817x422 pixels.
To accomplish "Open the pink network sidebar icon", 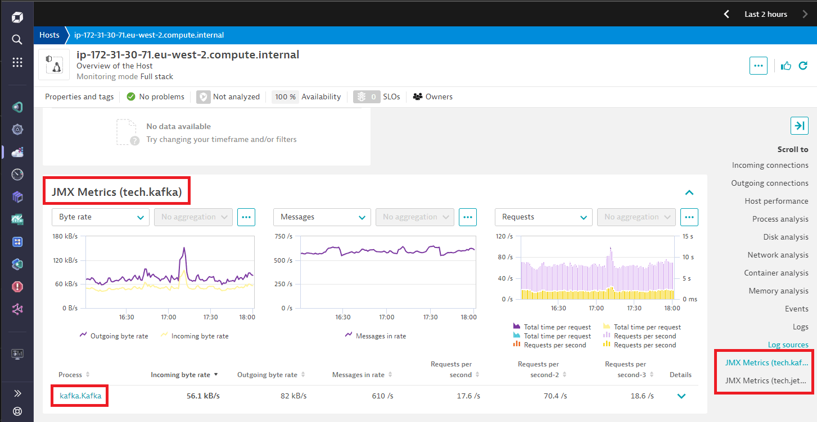I will point(17,309).
